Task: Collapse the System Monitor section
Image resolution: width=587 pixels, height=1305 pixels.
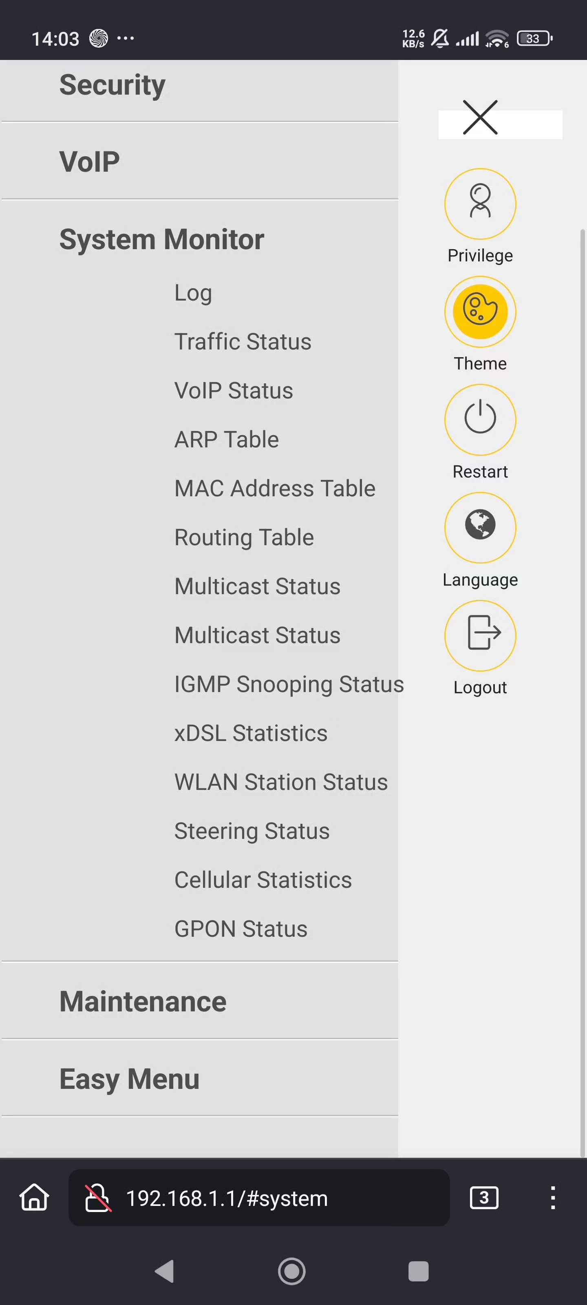Action: (x=161, y=239)
